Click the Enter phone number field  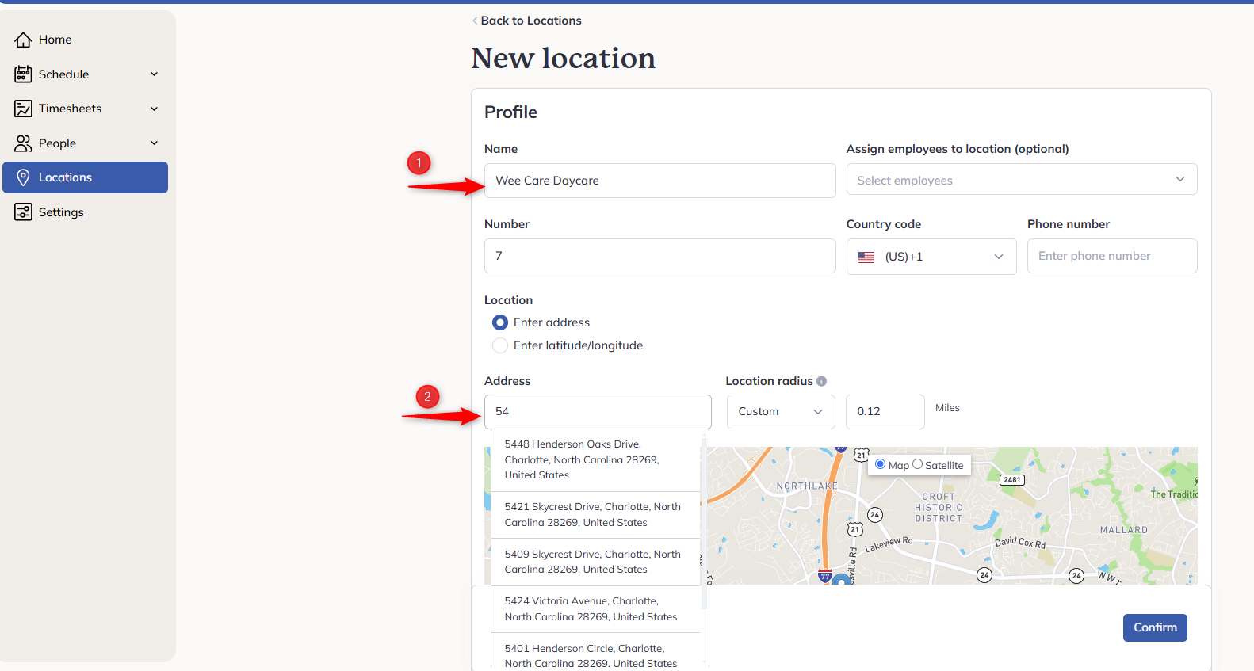(1112, 256)
